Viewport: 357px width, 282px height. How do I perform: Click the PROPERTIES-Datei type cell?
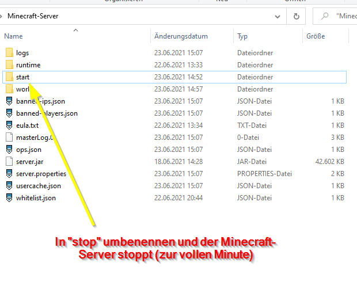point(264,174)
